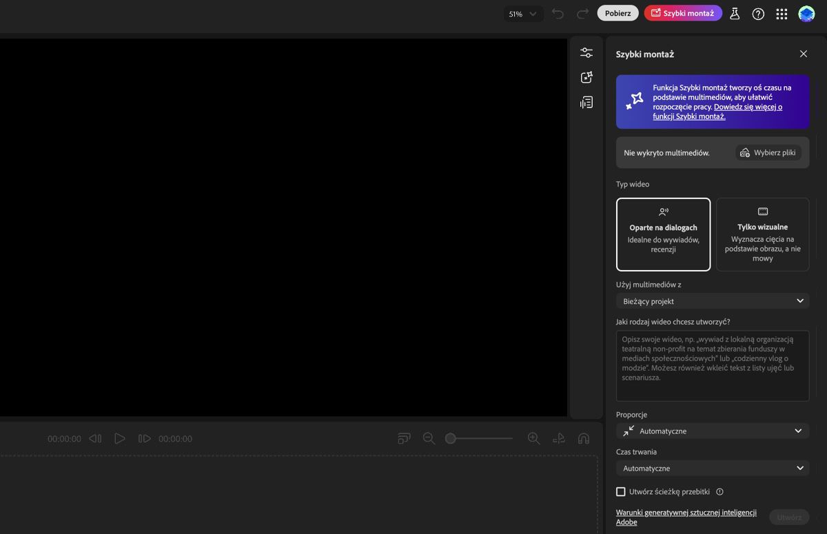The width and height of the screenshot is (827, 534).
Task: Click the Szybki montaż top bar button
Action: tap(683, 13)
